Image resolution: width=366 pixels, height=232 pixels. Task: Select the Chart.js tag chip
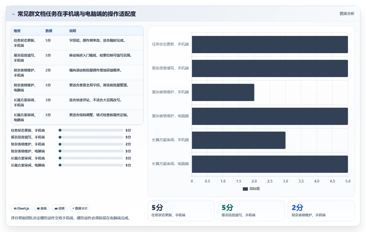22,208
